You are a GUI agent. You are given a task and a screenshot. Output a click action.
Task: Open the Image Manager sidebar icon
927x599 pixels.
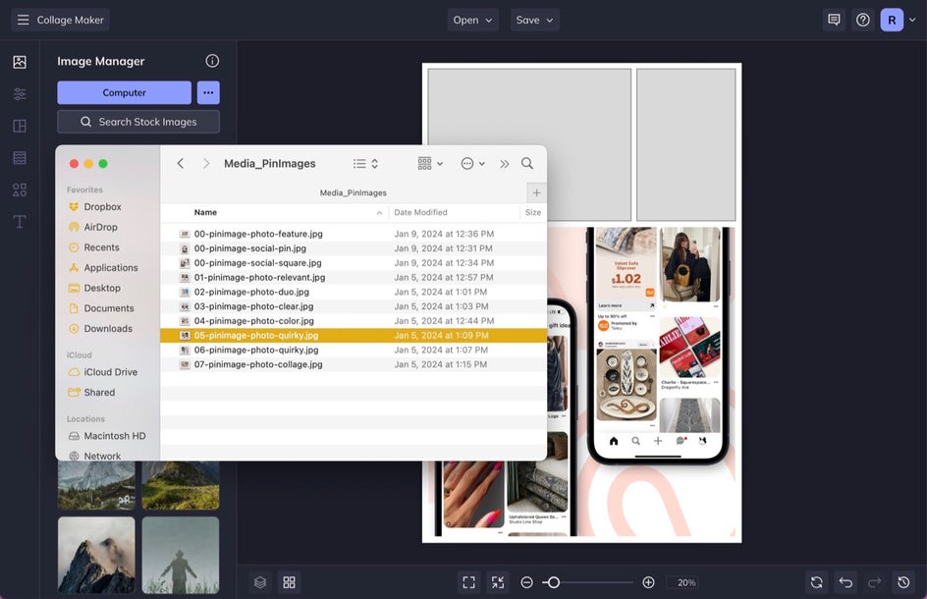pyautogui.click(x=20, y=62)
